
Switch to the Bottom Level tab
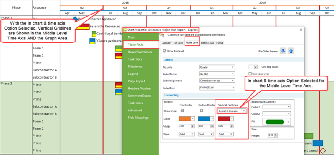(207, 43)
